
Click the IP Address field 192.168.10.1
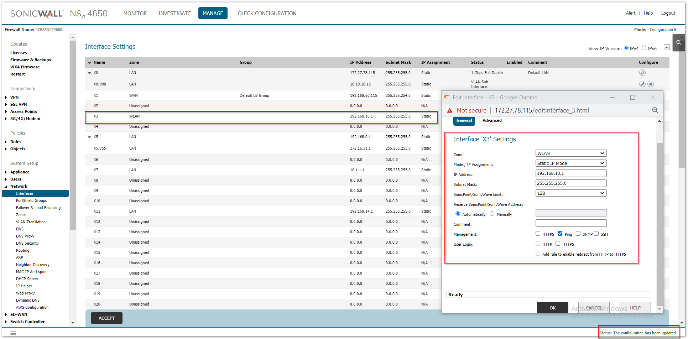571,173
